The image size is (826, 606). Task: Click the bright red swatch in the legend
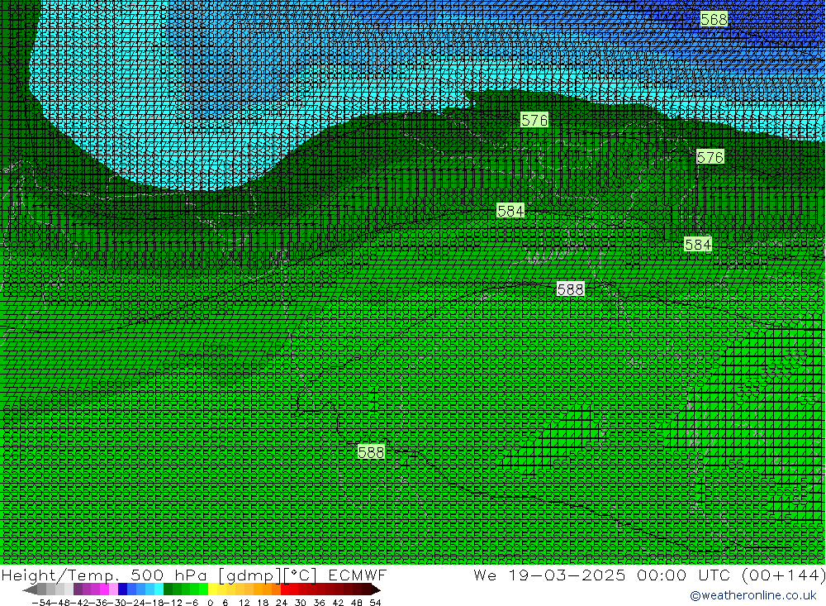click(285, 589)
